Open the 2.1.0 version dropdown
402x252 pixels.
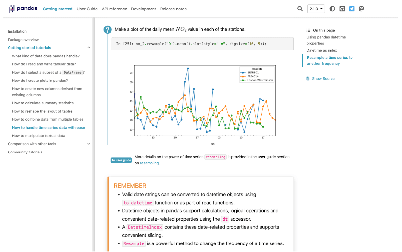point(316,9)
